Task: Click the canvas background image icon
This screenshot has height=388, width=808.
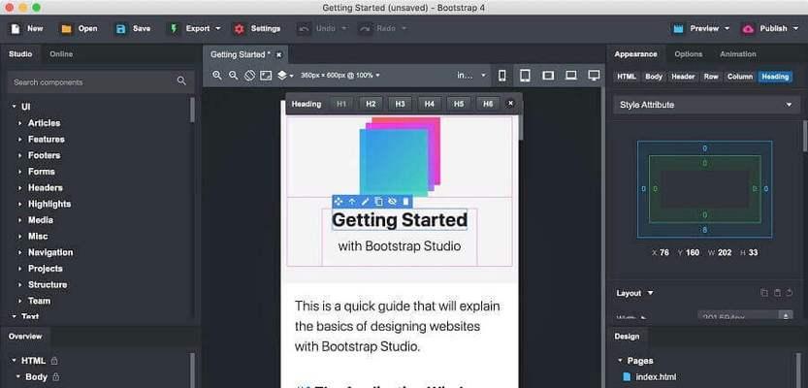Action: point(266,76)
